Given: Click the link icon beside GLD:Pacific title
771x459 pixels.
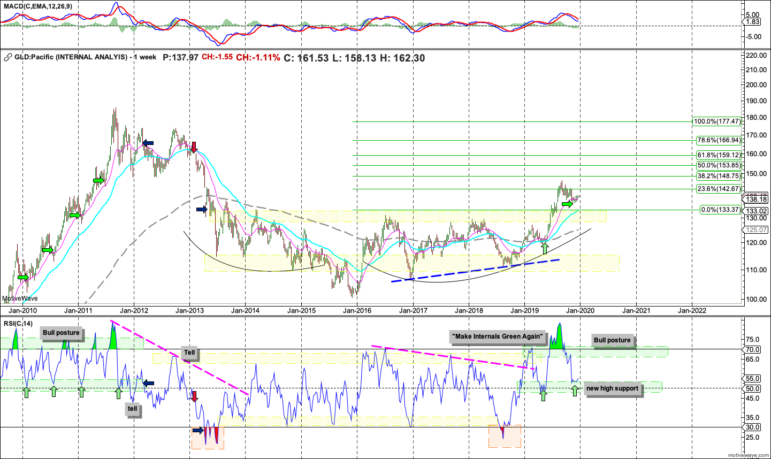Looking at the screenshot, I should (8, 57).
